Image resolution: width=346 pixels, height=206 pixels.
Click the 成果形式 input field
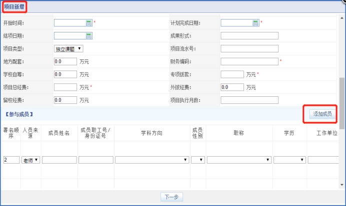click(x=249, y=36)
